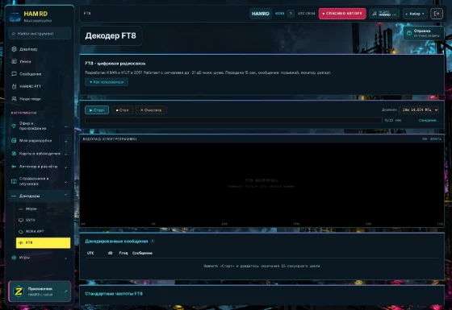The image size is (452, 310).
Task: Open the Dashboard icon in sidebar
Action: (14, 49)
